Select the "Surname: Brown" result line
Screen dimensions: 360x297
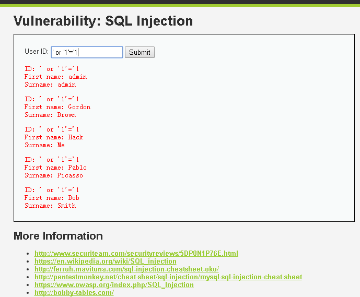point(50,115)
